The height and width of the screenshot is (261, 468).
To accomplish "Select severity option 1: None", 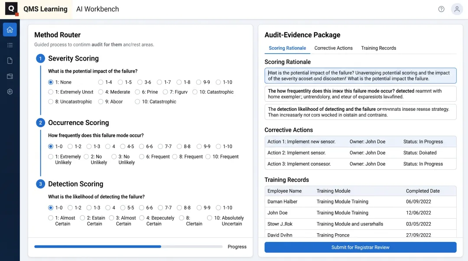I will point(51,82).
